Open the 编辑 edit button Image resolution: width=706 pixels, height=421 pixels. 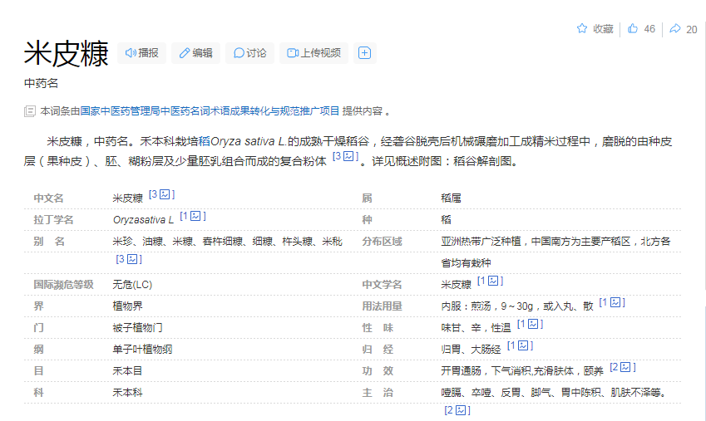pyautogui.click(x=195, y=53)
